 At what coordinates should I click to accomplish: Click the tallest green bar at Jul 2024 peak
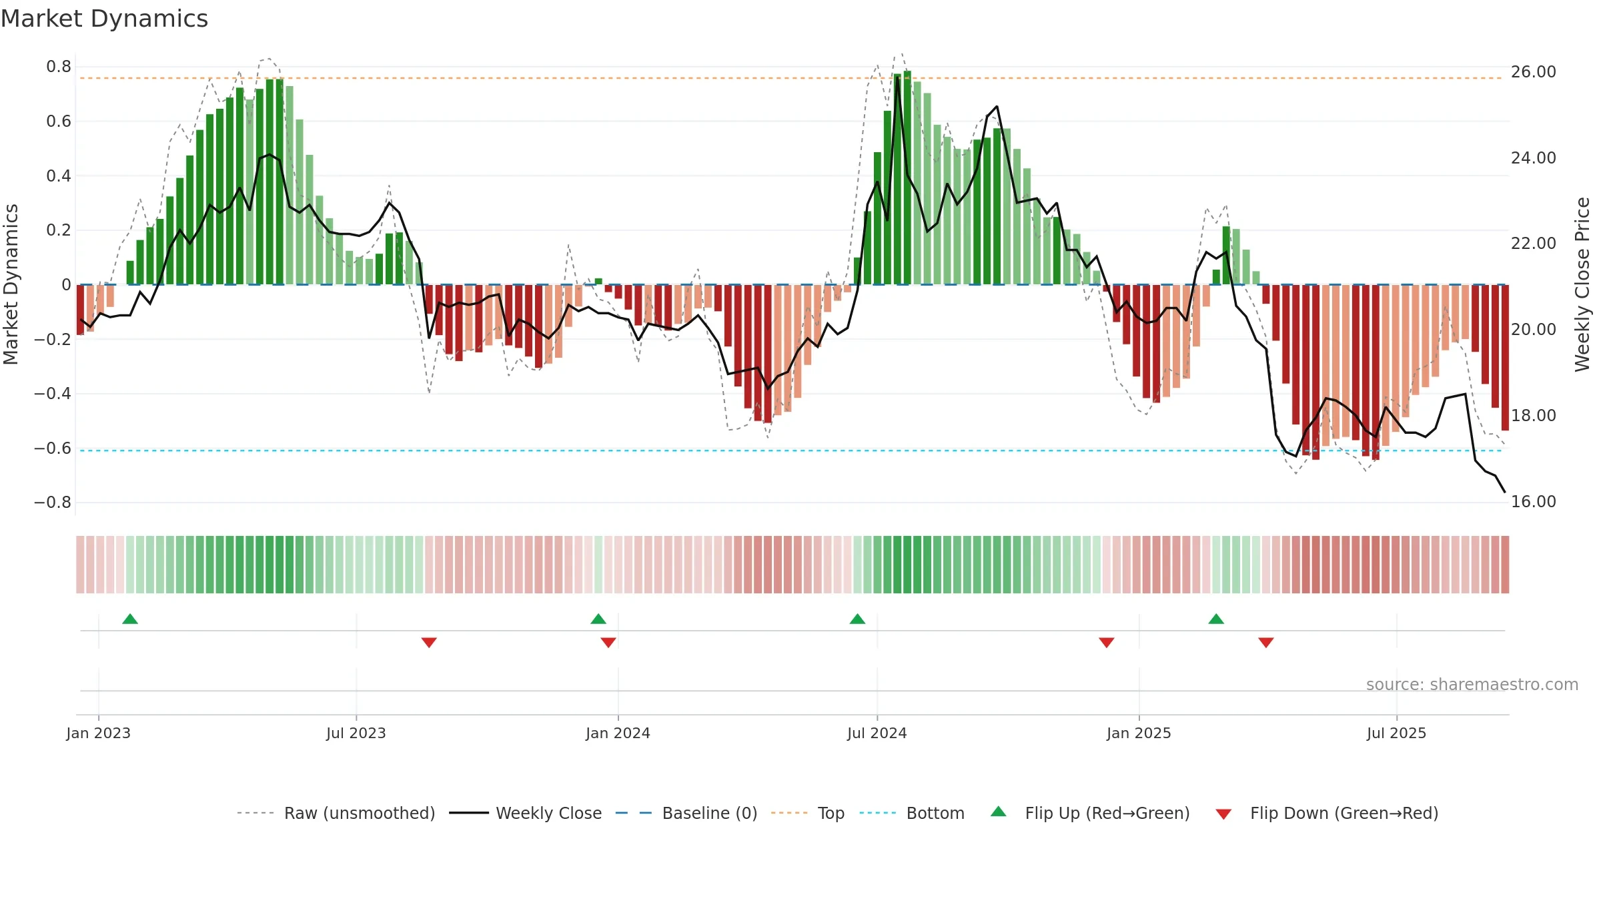coord(907,178)
